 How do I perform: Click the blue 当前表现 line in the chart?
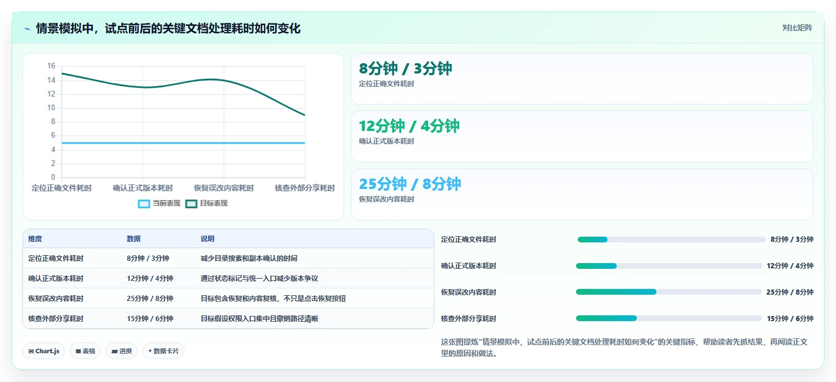[x=183, y=142]
